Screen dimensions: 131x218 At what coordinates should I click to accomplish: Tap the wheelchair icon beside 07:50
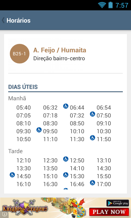pos(93,114)
